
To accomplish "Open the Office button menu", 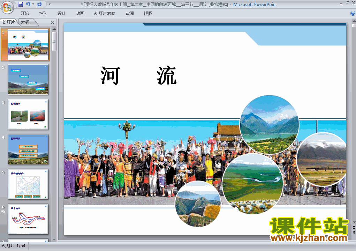I will tap(7, 7).
